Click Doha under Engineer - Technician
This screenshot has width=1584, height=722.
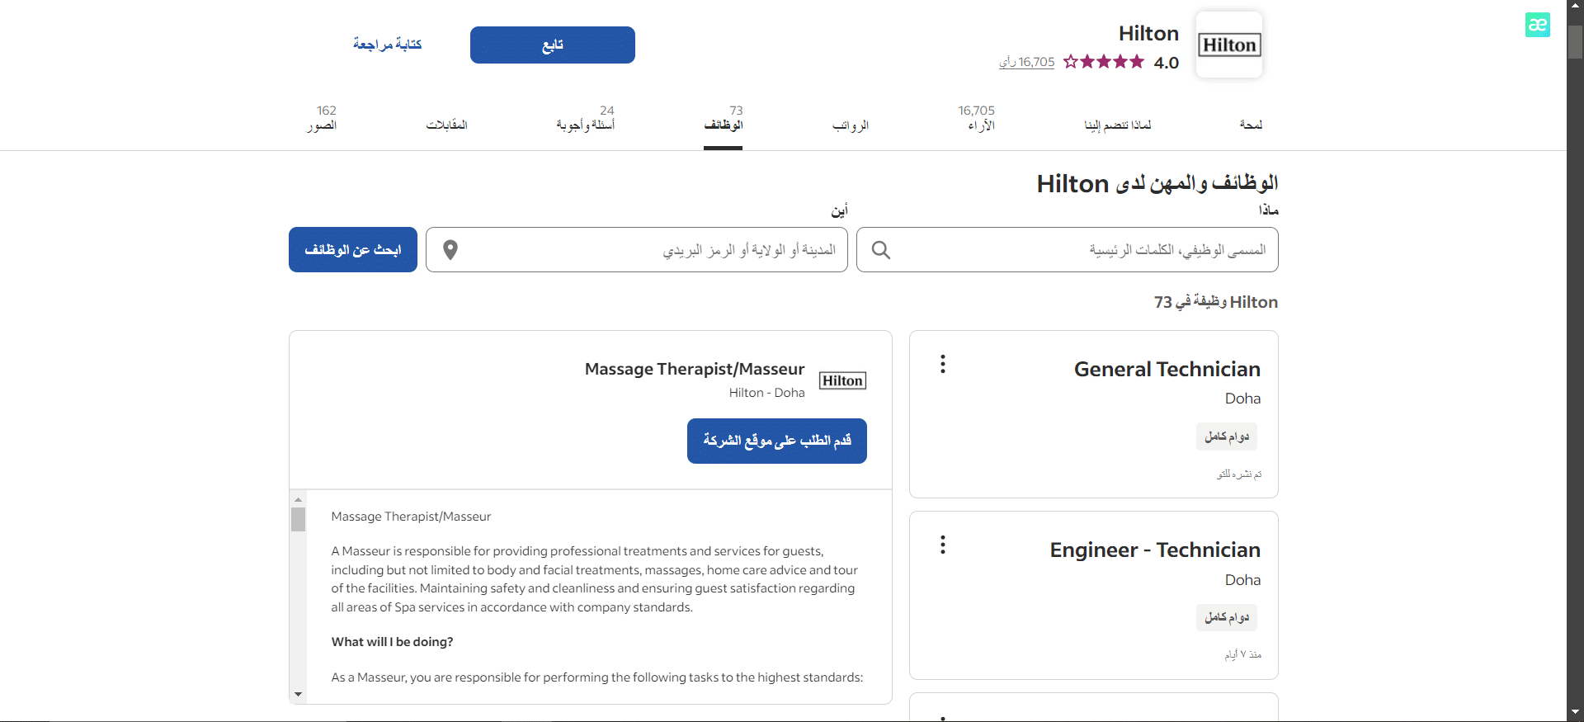1242,580
